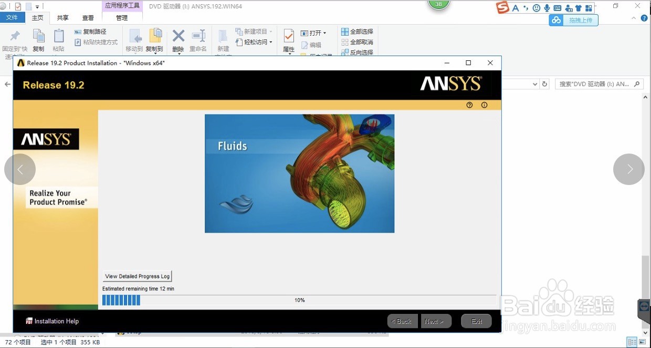Click the installer progress bar at 10%

tap(299, 300)
